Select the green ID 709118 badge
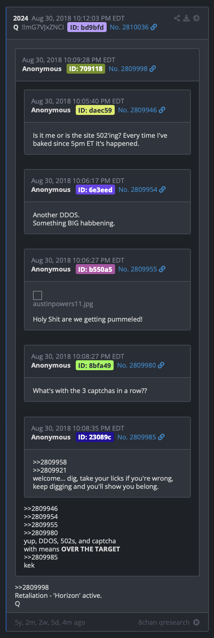 [86, 69]
